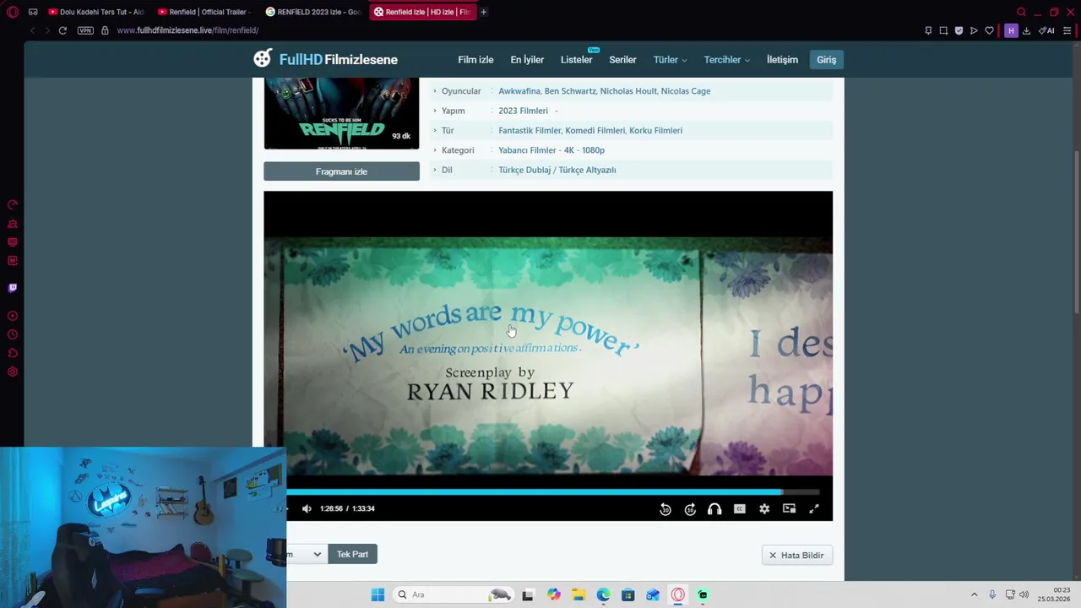Screen dimensions: 1081x608
Task: Go back to the previous page
Action: [x=32, y=30]
